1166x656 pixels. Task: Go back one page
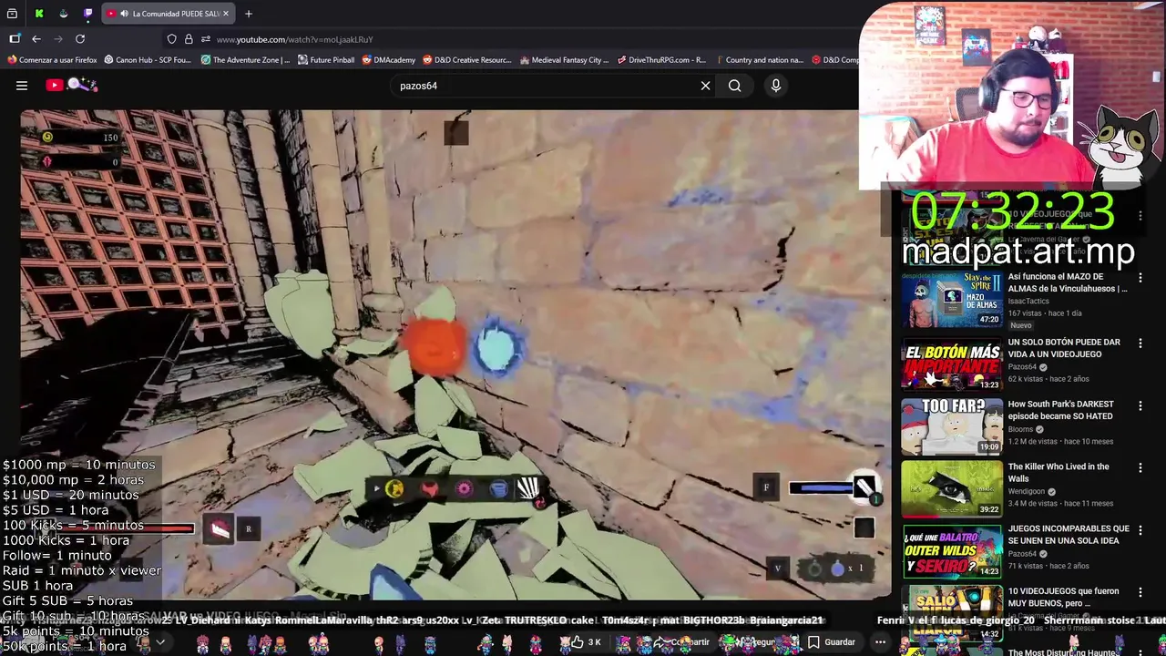point(36,39)
